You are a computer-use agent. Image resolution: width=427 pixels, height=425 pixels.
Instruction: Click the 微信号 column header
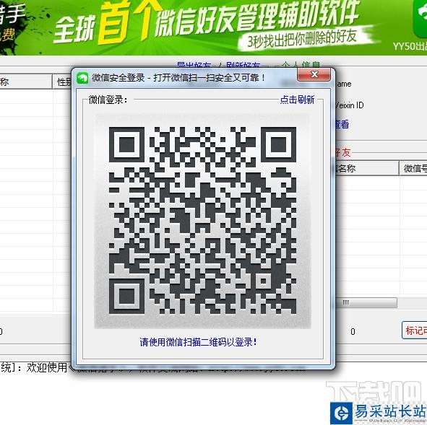click(x=413, y=168)
